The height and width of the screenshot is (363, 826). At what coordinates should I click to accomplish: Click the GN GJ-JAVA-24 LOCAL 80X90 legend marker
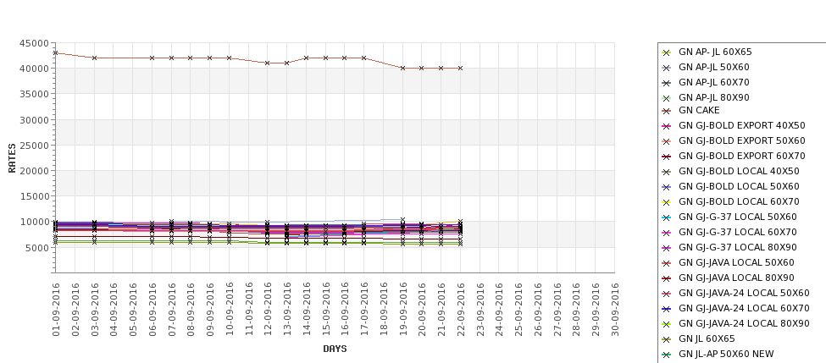[666, 324]
